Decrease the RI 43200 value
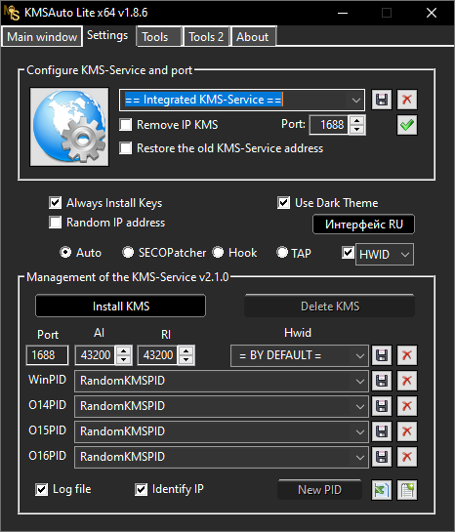Viewport: 455px width, 532px height. tap(186, 360)
